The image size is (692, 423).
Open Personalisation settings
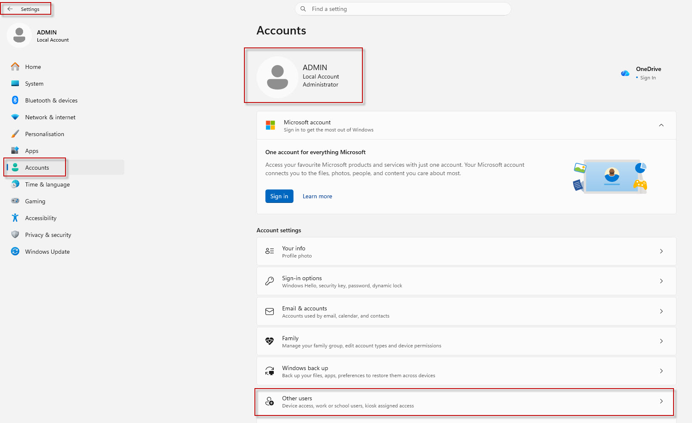[66, 134]
